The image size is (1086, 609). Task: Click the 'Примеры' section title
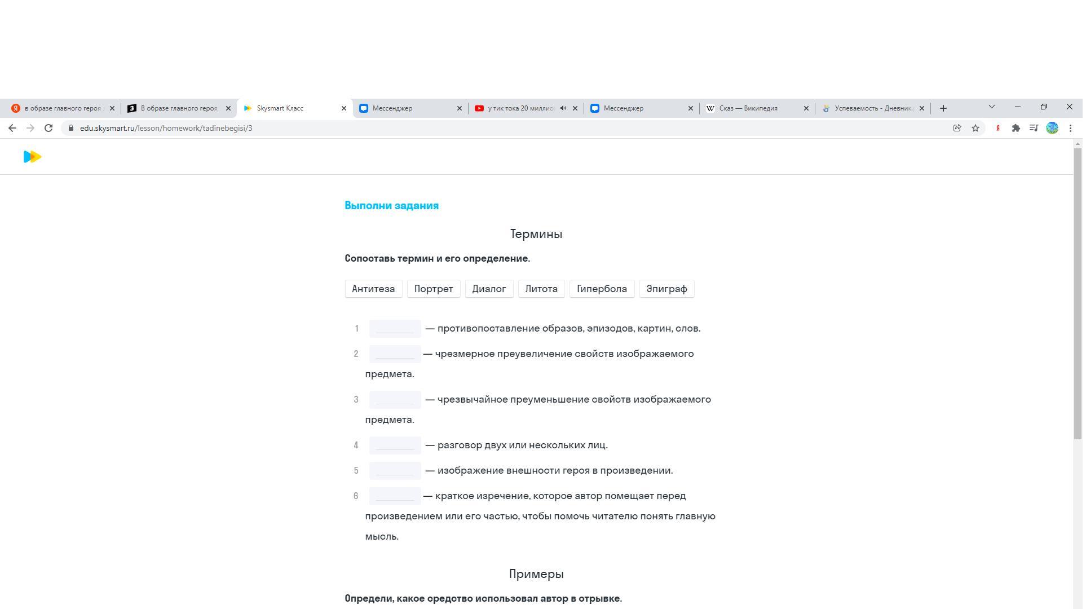click(536, 574)
